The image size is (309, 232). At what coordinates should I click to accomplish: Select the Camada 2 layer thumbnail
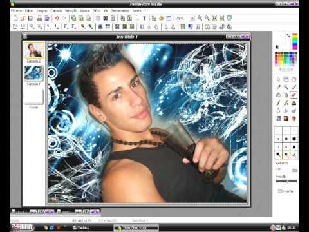(x=33, y=50)
